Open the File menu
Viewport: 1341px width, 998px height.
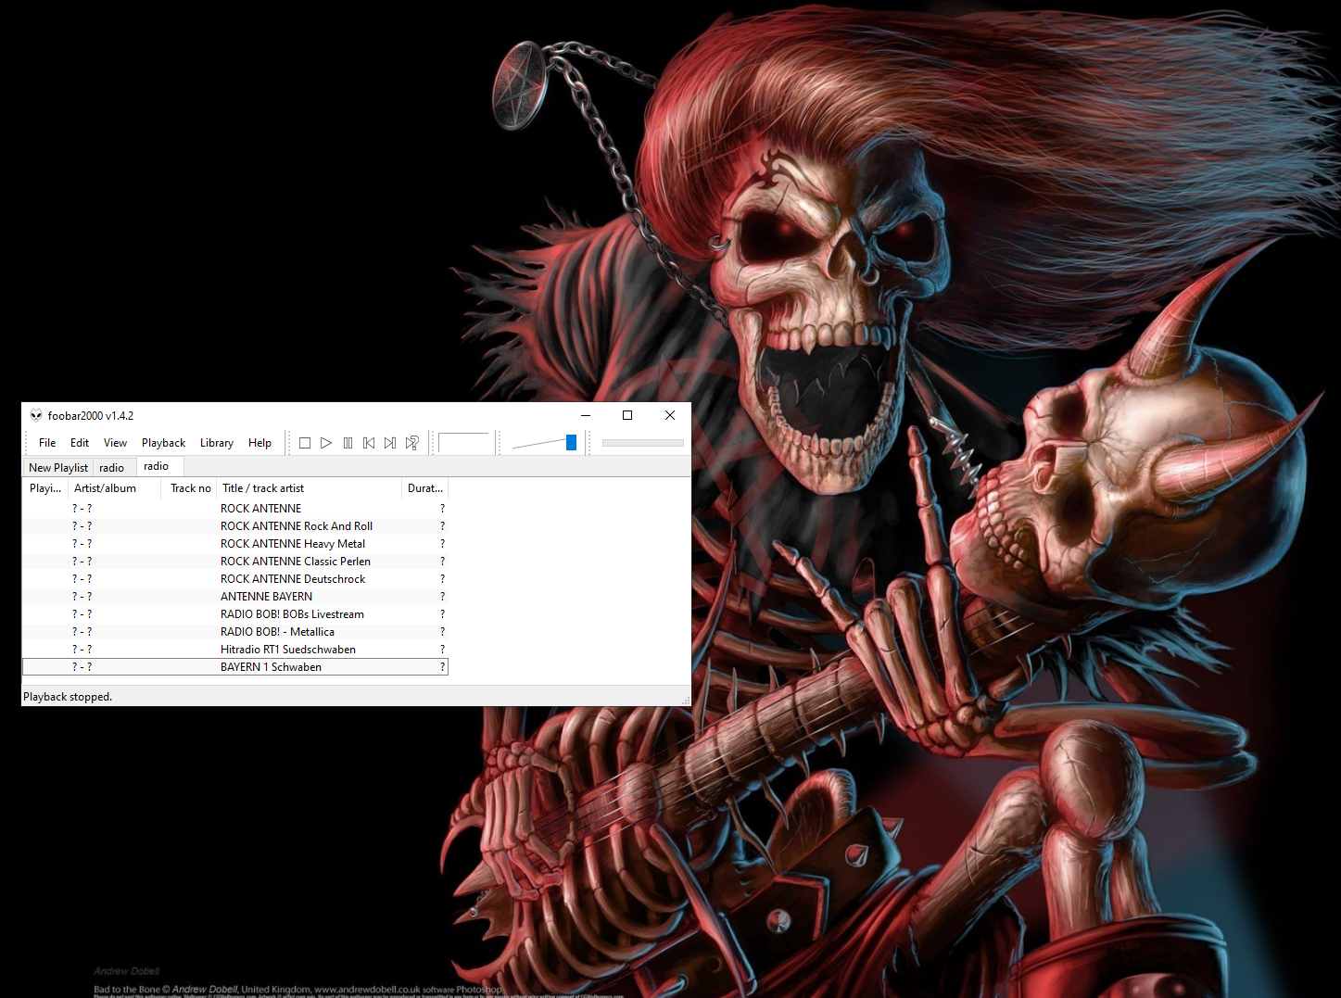click(47, 443)
